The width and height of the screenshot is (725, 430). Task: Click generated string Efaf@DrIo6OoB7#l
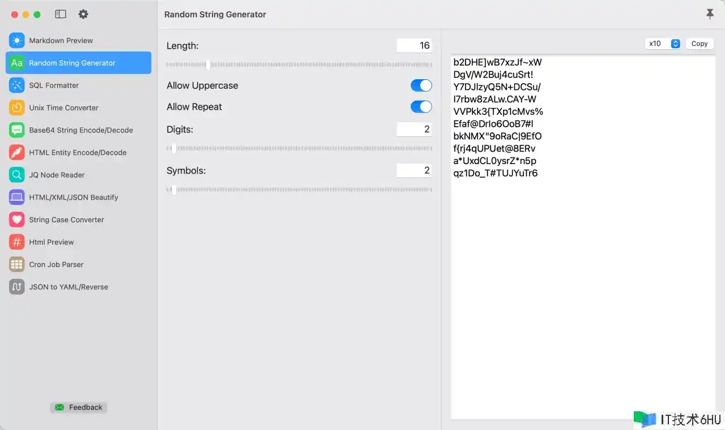(493, 124)
